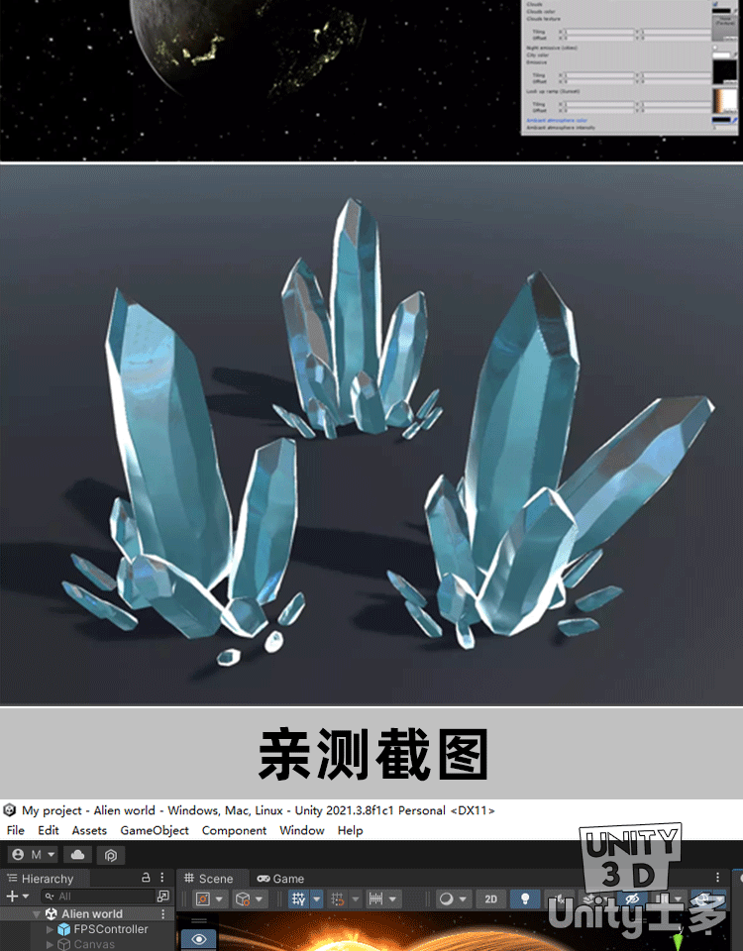Expand the Canvas object arrow

coord(50,944)
